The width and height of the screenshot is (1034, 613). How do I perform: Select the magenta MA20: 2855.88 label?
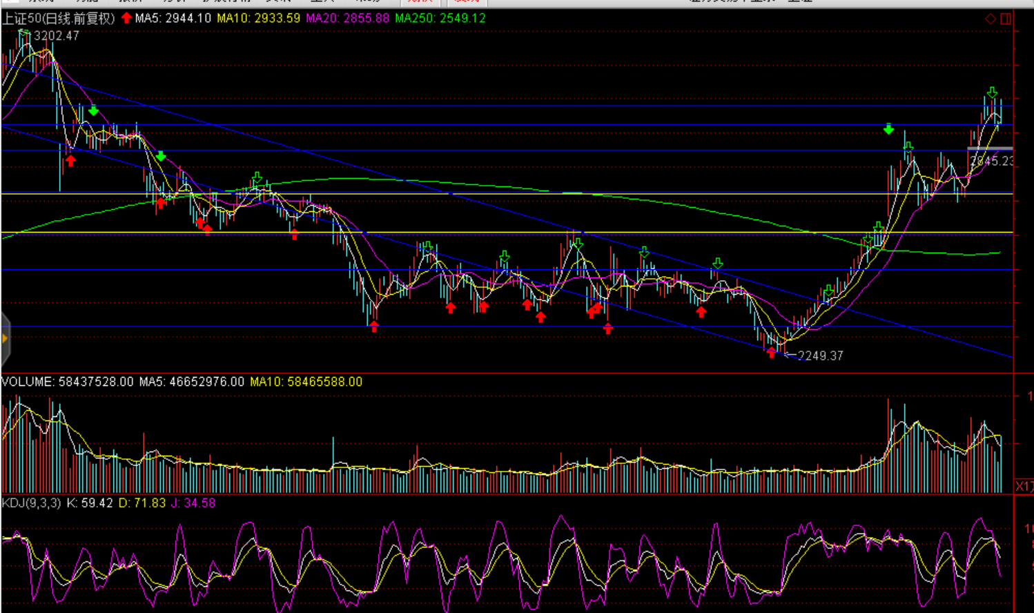[347, 19]
